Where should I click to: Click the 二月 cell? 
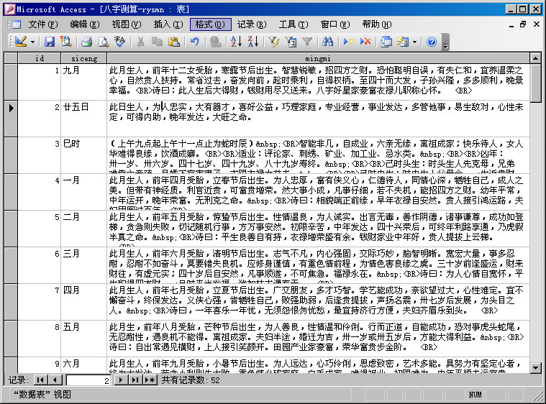[x=84, y=229]
